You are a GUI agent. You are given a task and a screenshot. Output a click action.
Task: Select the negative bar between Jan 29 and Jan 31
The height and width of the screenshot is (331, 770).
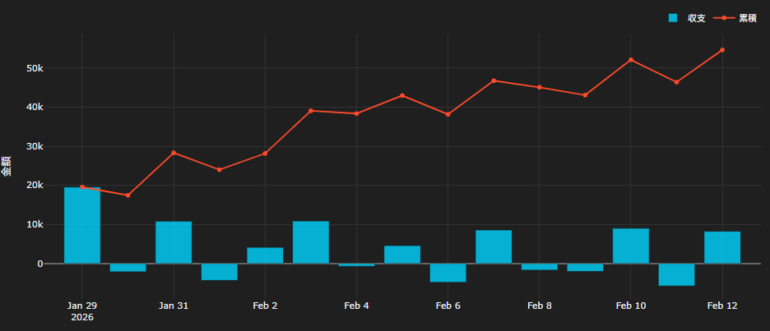[128, 268]
